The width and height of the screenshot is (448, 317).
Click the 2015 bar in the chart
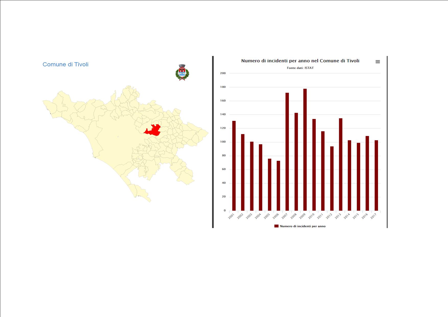pyautogui.click(x=358, y=177)
